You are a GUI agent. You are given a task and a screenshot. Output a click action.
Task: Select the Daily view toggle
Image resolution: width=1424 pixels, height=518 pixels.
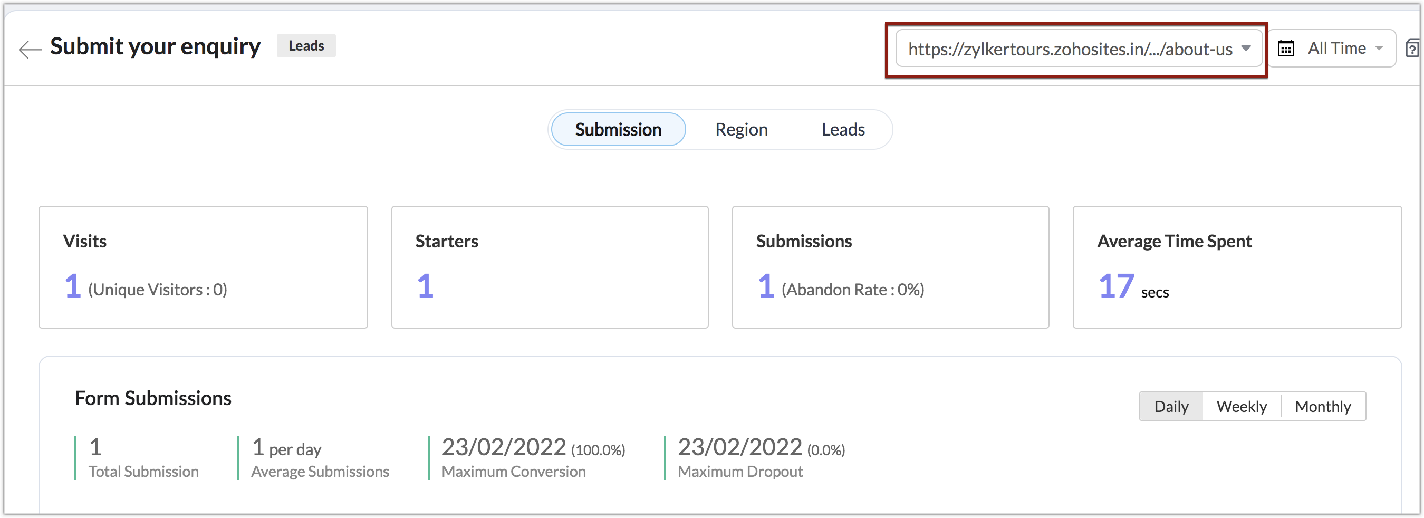coord(1171,406)
